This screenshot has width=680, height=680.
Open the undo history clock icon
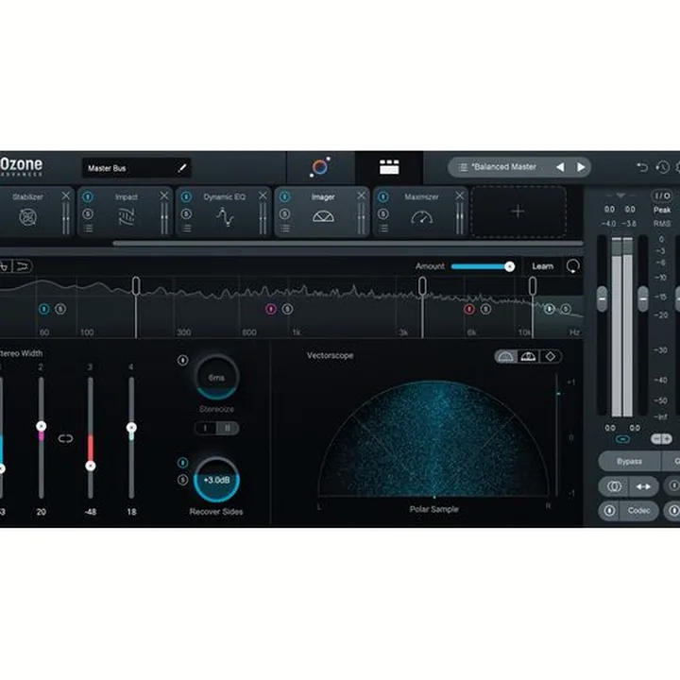pyautogui.click(x=662, y=167)
